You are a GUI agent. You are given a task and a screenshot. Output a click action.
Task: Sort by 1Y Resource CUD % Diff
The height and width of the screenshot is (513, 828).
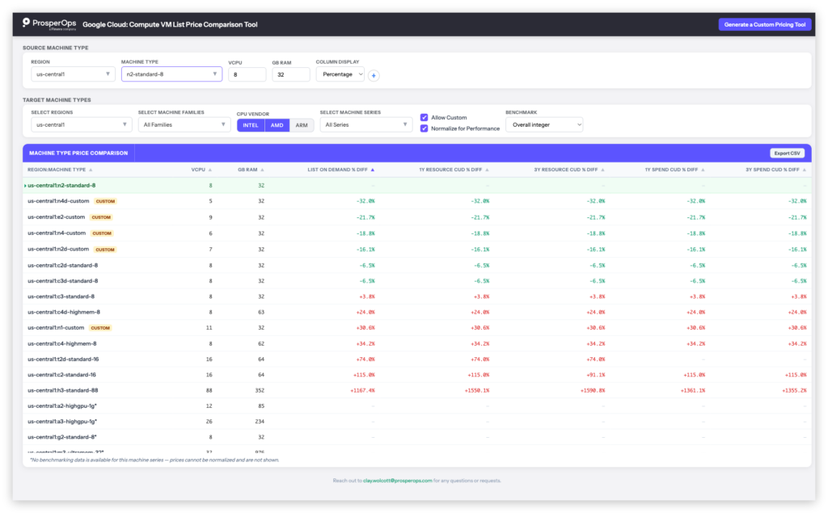454,170
